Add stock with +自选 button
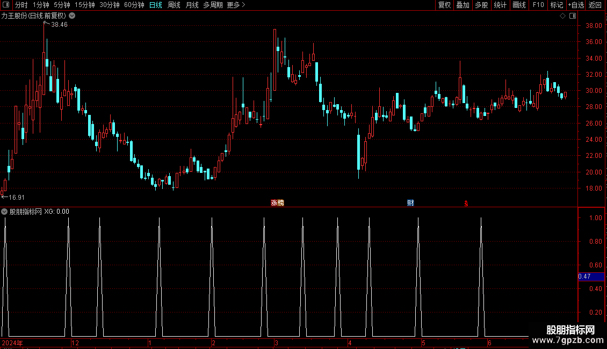The width and height of the screenshot is (607, 349). point(576,5)
